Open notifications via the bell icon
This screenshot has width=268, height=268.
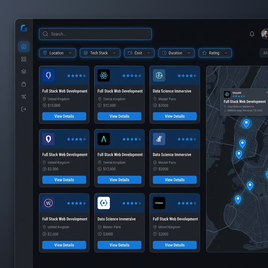[252, 34]
